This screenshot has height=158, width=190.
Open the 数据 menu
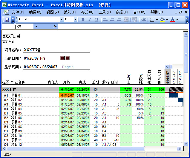[x=122, y=12]
